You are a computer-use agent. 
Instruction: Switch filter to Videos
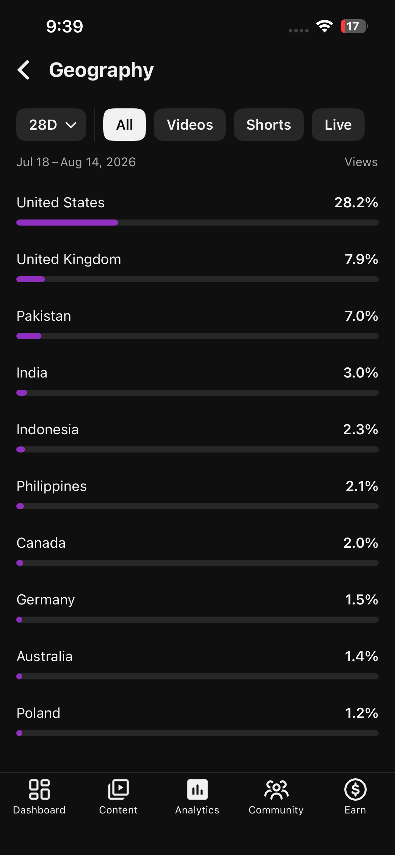[190, 125]
